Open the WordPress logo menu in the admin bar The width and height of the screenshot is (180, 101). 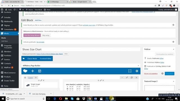point(2,10)
